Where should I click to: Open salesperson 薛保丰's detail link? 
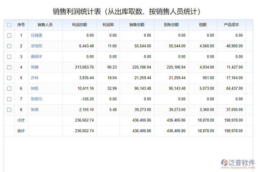coord(37,57)
